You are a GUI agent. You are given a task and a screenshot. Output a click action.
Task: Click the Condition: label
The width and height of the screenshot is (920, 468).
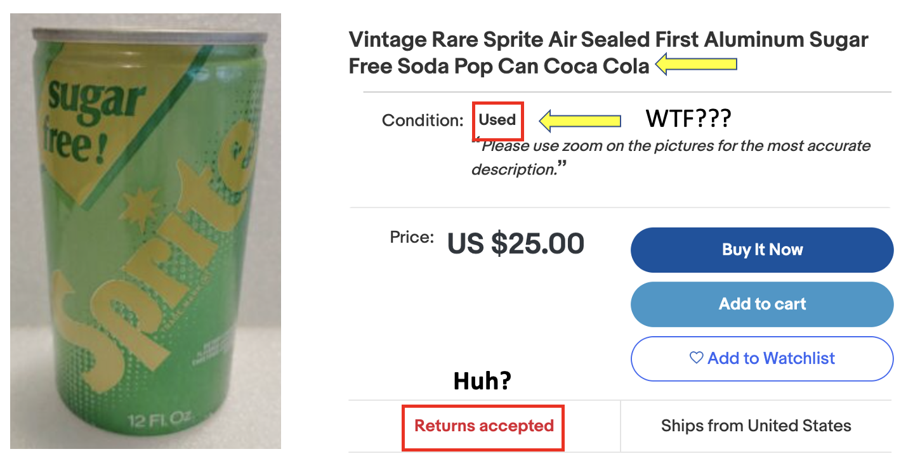(x=423, y=120)
